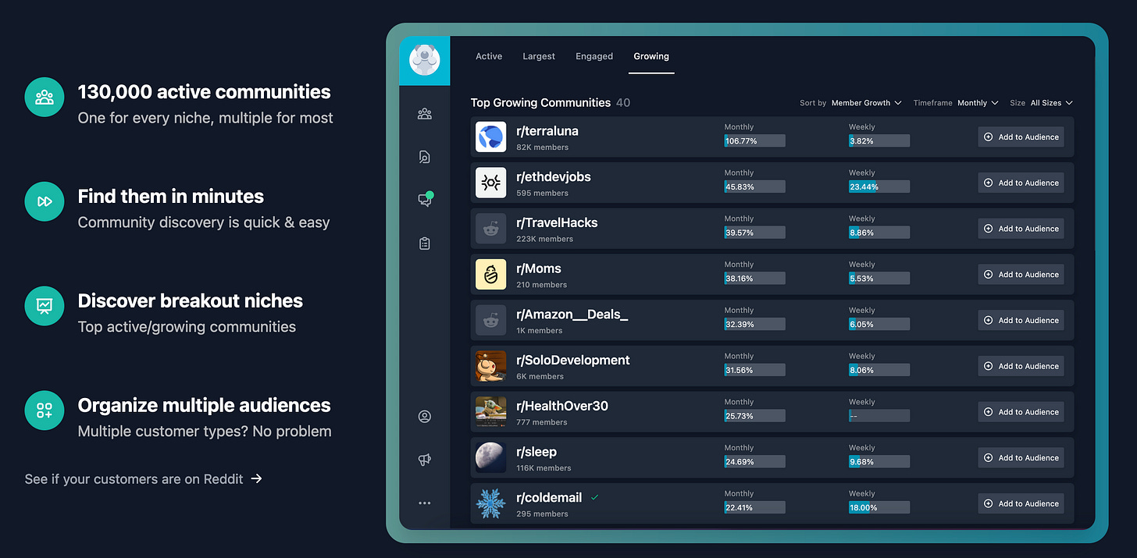This screenshot has width=1137, height=558.
Task: Click the Top Growing Communities heading
Action: click(x=540, y=103)
